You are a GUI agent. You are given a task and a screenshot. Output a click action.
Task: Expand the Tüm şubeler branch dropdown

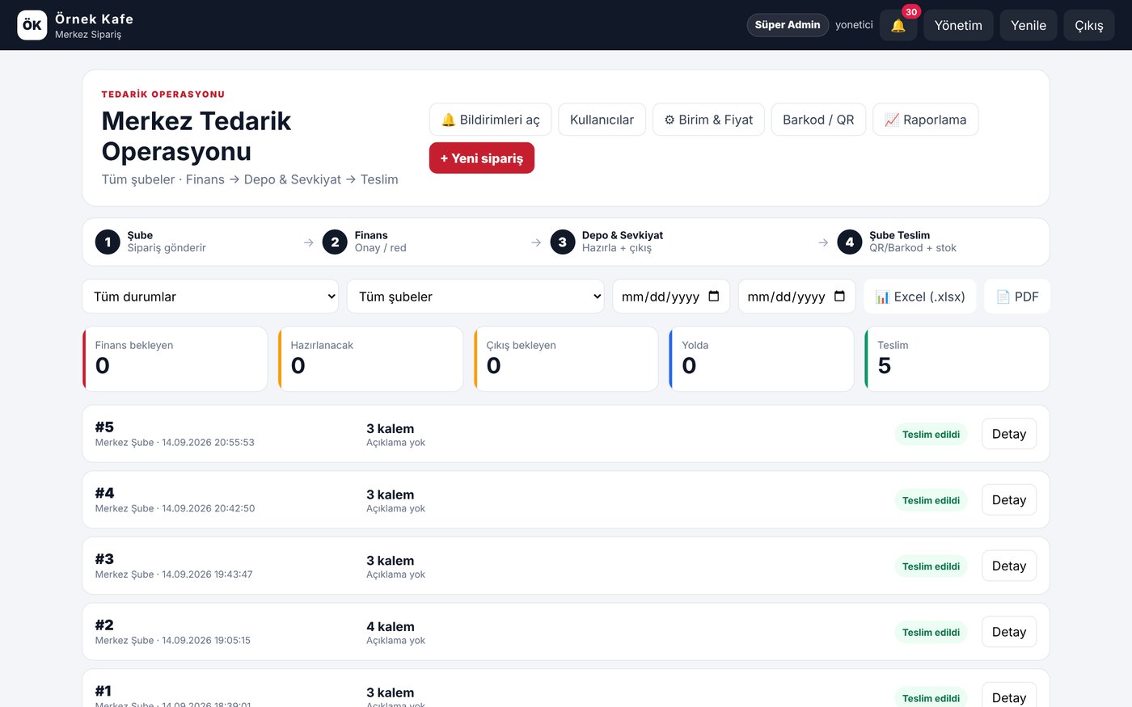475,297
